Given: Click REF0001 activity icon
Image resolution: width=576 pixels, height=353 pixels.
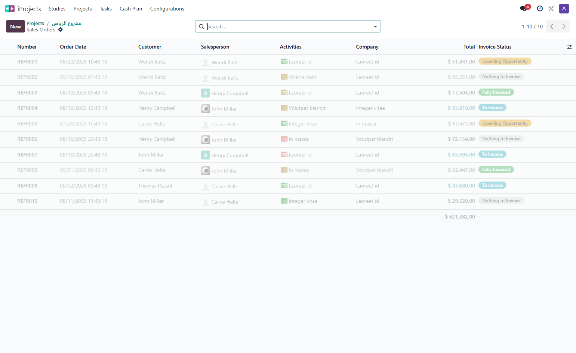Looking at the screenshot, I should coord(284,62).
